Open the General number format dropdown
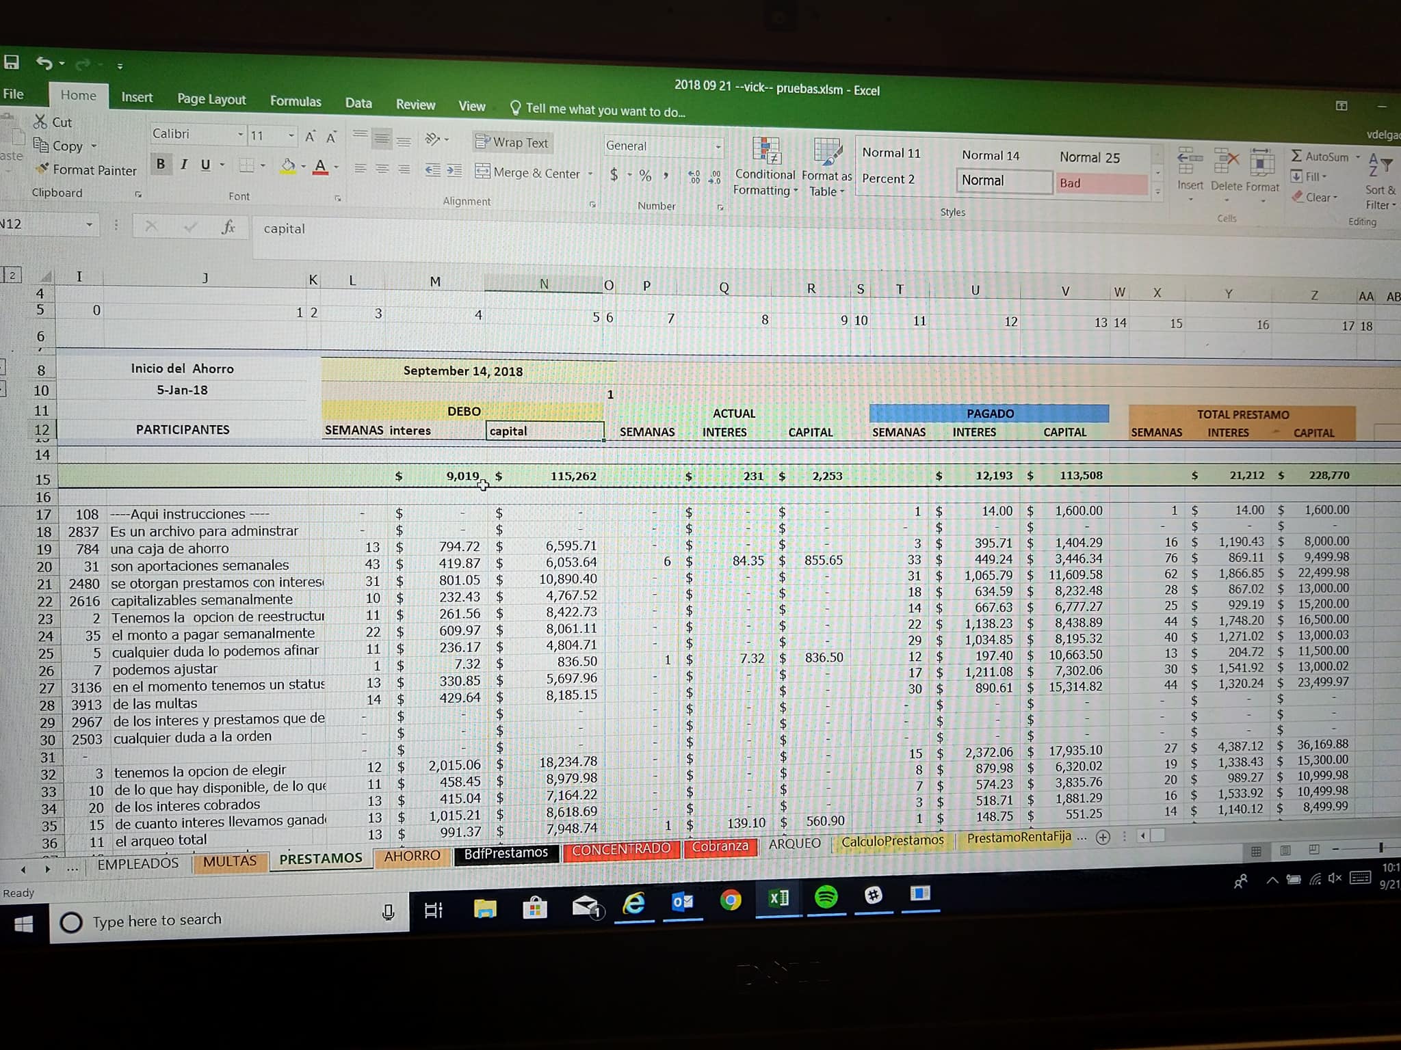1401x1050 pixels. pos(718,146)
